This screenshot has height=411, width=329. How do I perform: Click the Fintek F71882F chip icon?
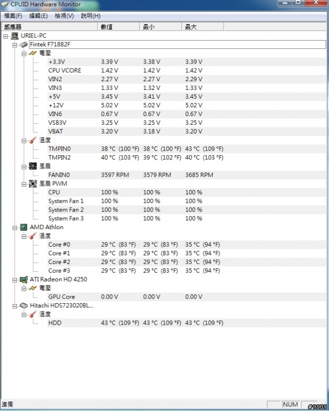click(x=24, y=45)
